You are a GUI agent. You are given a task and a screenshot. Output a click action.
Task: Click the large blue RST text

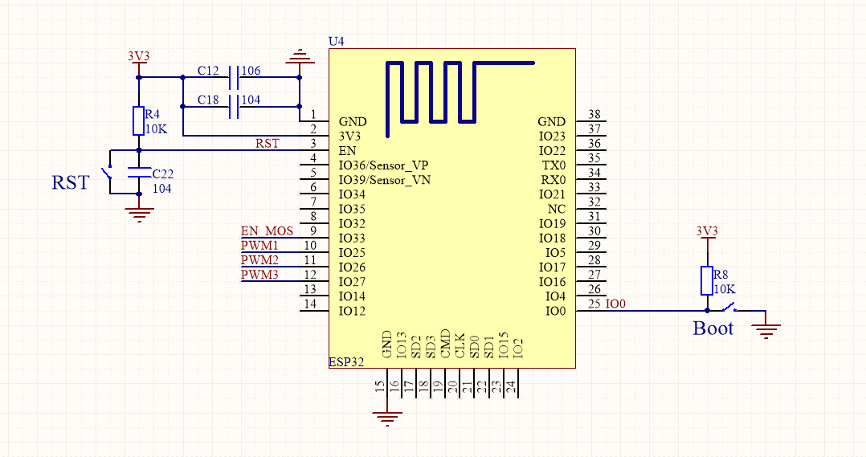(x=70, y=182)
